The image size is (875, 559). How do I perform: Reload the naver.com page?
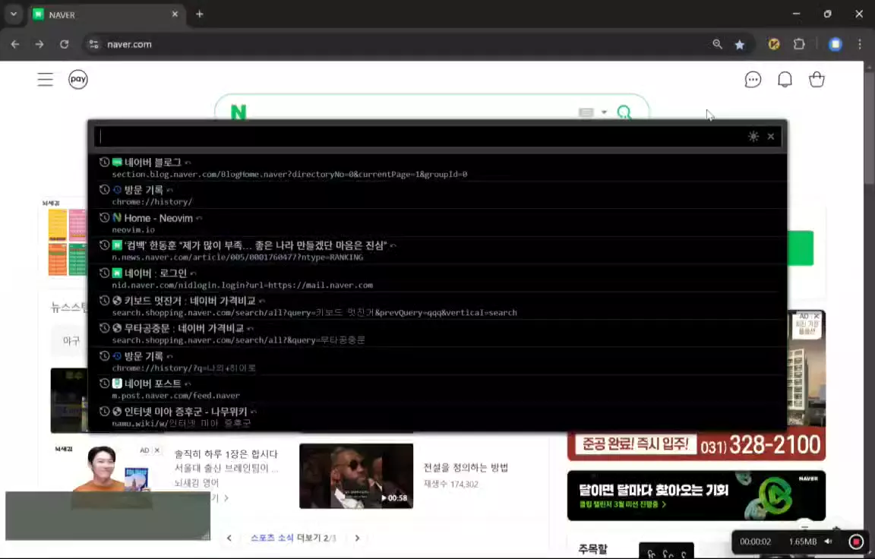click(64, 44)
